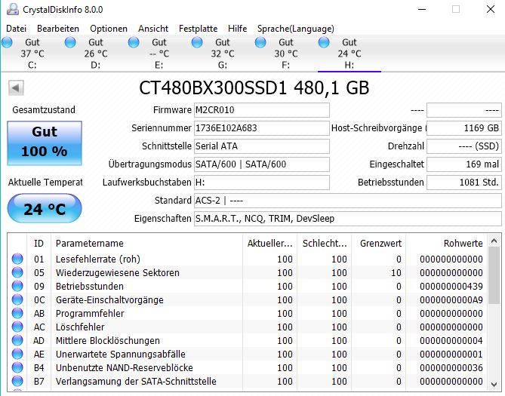Image resolution: width=505 pixels, height=396 pixels.
Task: Select the C: drive tab at 37 °C
Action: click(32, 54)
